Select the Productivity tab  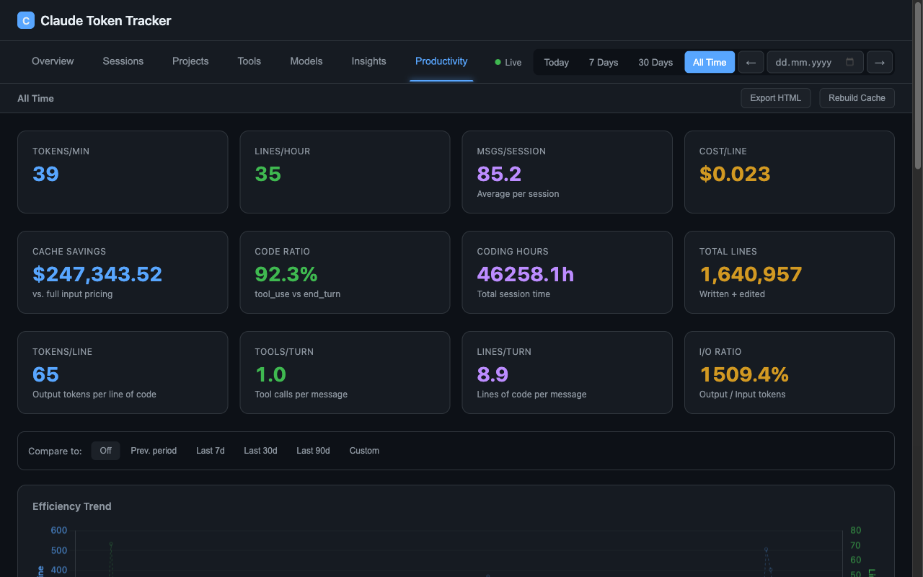441,61
